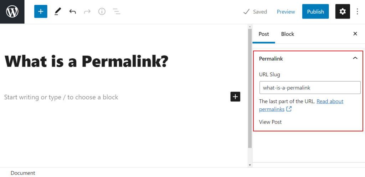The image size is (365, 177).
Task: Open the document Details info icon
Action: coord(102,11)
